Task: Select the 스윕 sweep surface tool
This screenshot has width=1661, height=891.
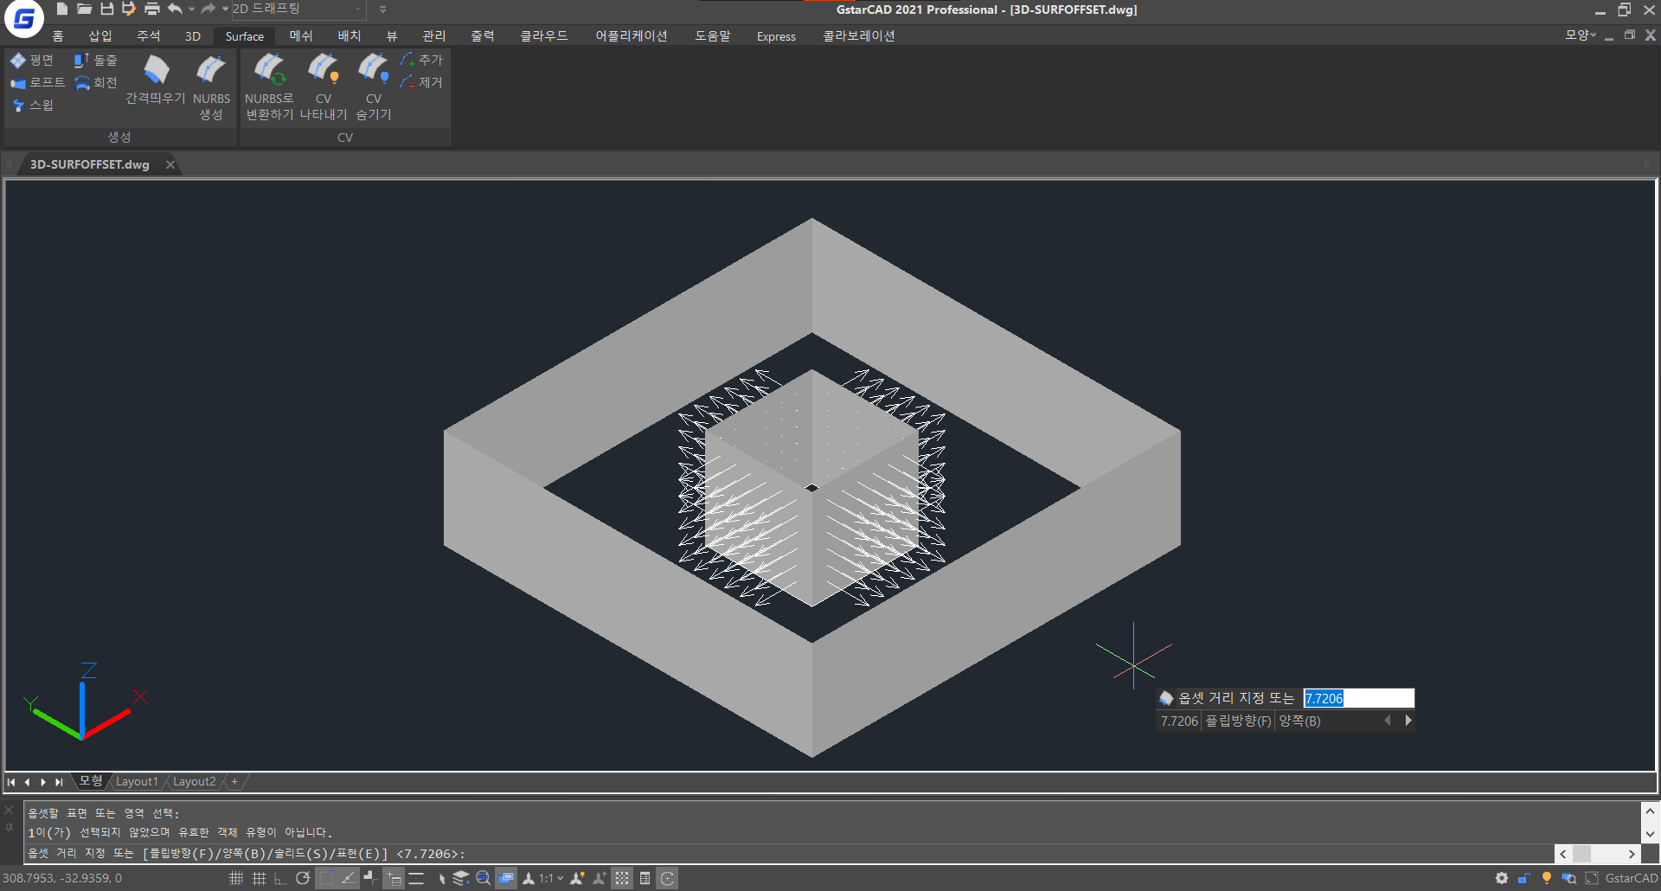Action: pos(33,105)
